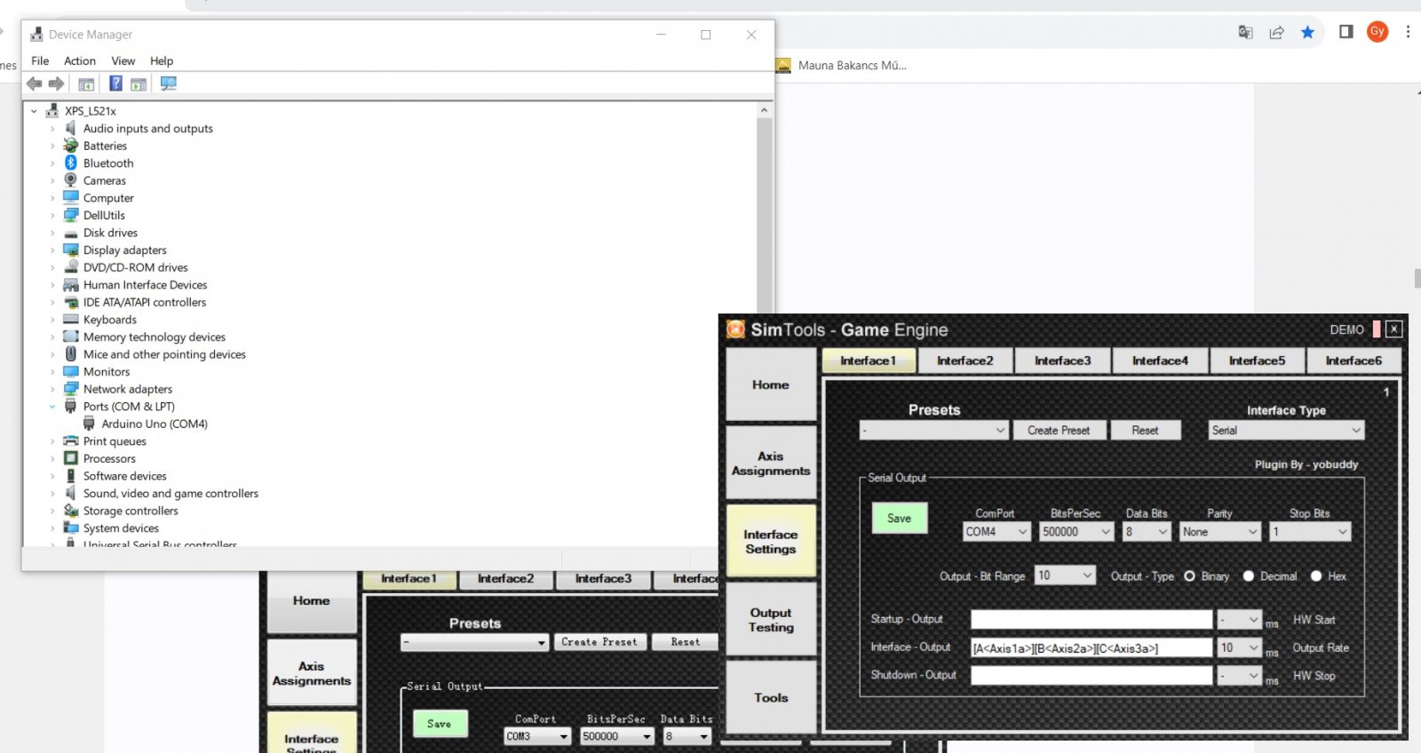Image resolution: width=1421 pixels, height=753 pixels.
Task: Click the Processors category icon
Action: click(71, 459)
